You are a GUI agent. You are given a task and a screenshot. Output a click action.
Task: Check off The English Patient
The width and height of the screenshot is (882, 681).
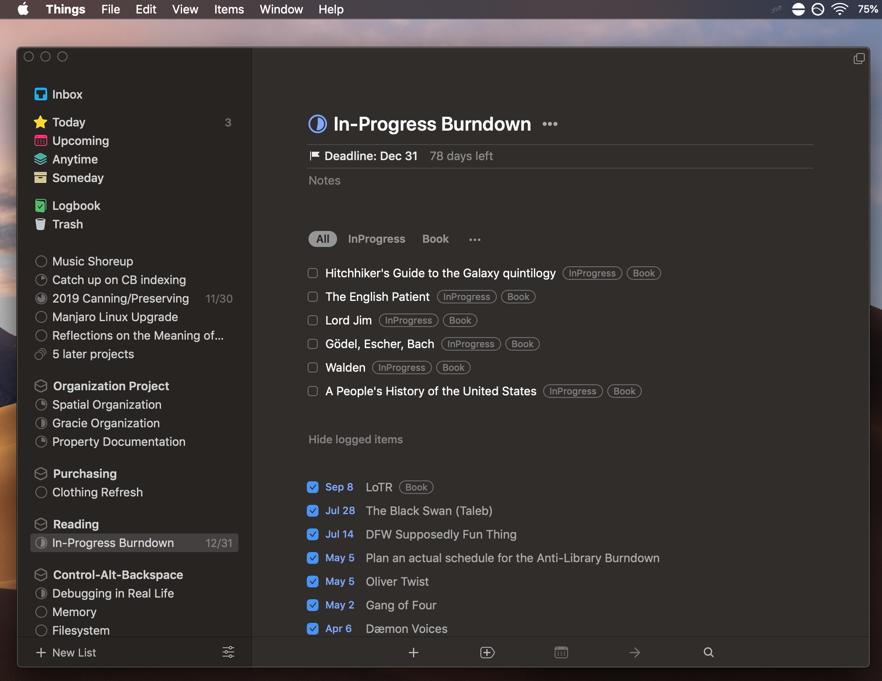[313, 297]
